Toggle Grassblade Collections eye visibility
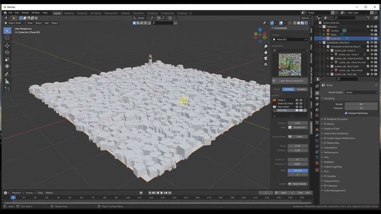 coord(371,42)
